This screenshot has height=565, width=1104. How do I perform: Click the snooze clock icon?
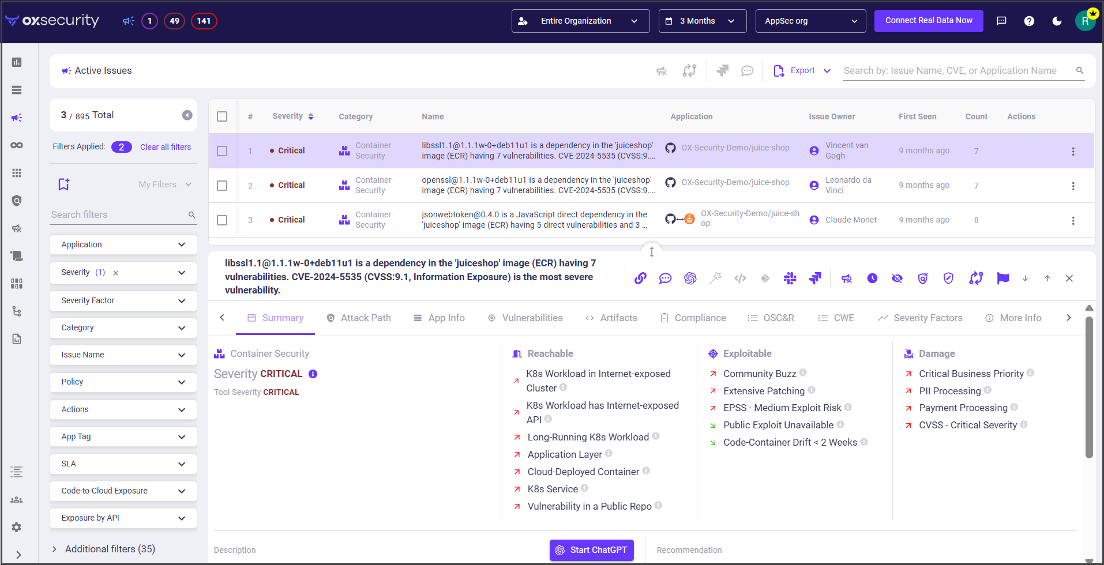[x=872, y=278]
